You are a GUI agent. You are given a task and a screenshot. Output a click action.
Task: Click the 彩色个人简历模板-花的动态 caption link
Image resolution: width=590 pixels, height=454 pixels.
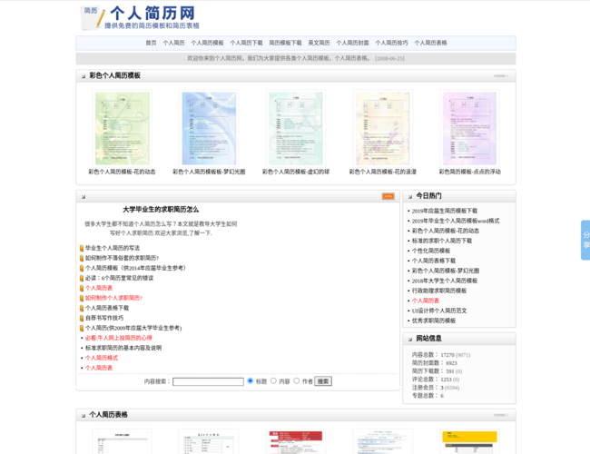point(122,172)
